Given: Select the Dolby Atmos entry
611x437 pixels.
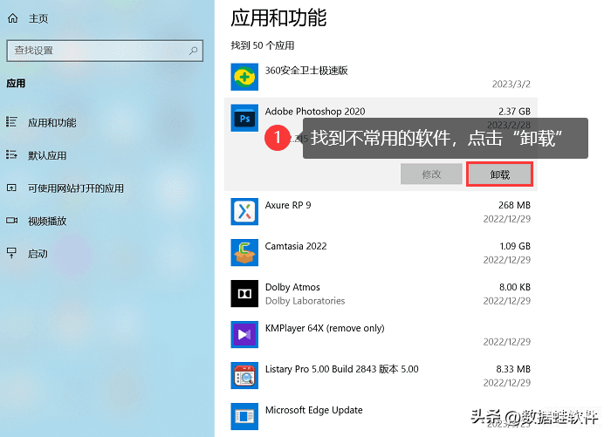Looking at the screenshot, I should [x=292, y=287].
